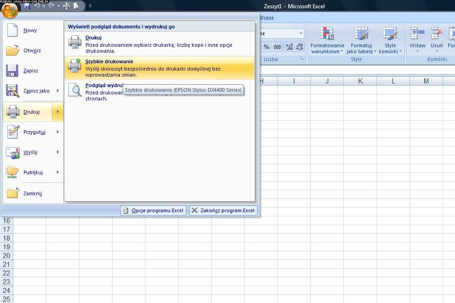
Task: Click the Undo arrow icon
Action: pyautogui.click(x=38, y=6)
